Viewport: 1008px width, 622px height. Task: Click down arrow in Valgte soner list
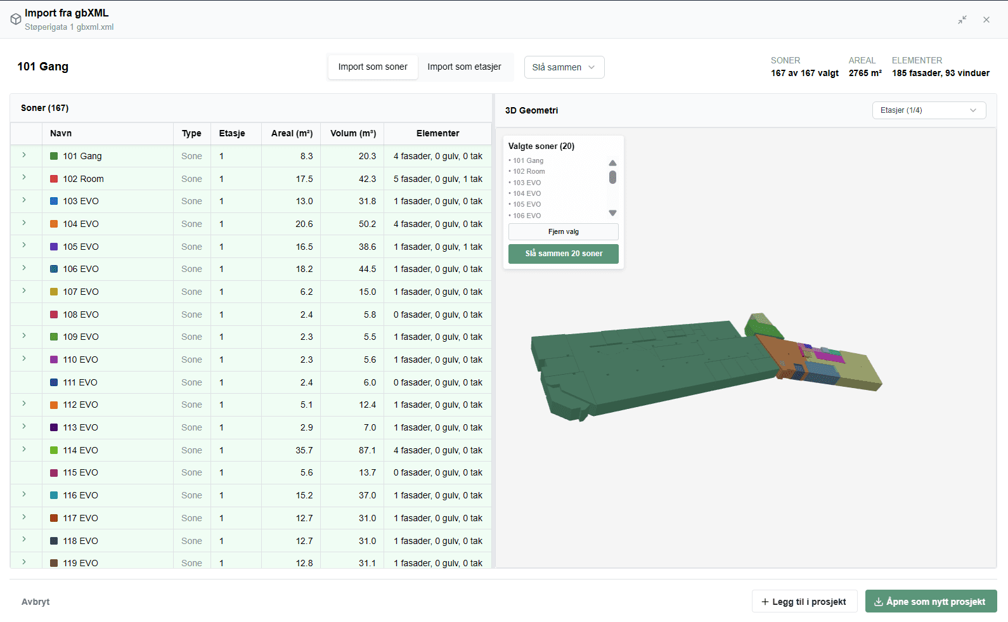pos(612,213)
